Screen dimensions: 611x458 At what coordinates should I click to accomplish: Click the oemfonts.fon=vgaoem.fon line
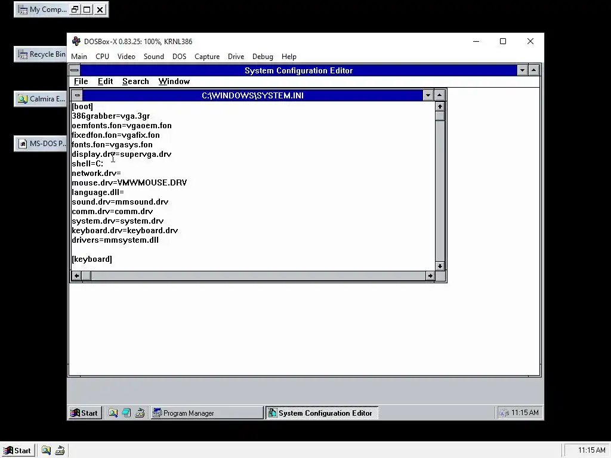pyautogui.click(x=122, y=126)
